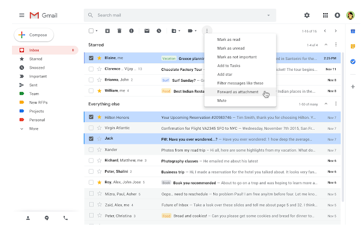Open the Snoozed folder
The image size is (363, 230).
pyautogui.click(x=45, y=68)
